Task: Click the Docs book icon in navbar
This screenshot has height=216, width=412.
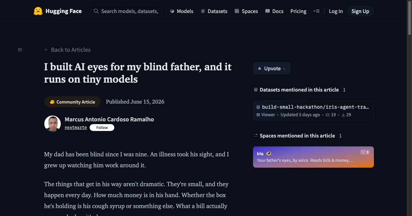Action: (267, 11)
